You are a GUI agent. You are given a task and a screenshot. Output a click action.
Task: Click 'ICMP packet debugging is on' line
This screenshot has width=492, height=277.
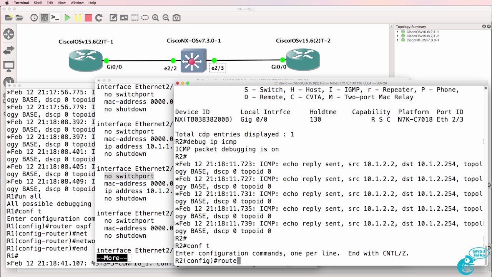tap(227, 149)
